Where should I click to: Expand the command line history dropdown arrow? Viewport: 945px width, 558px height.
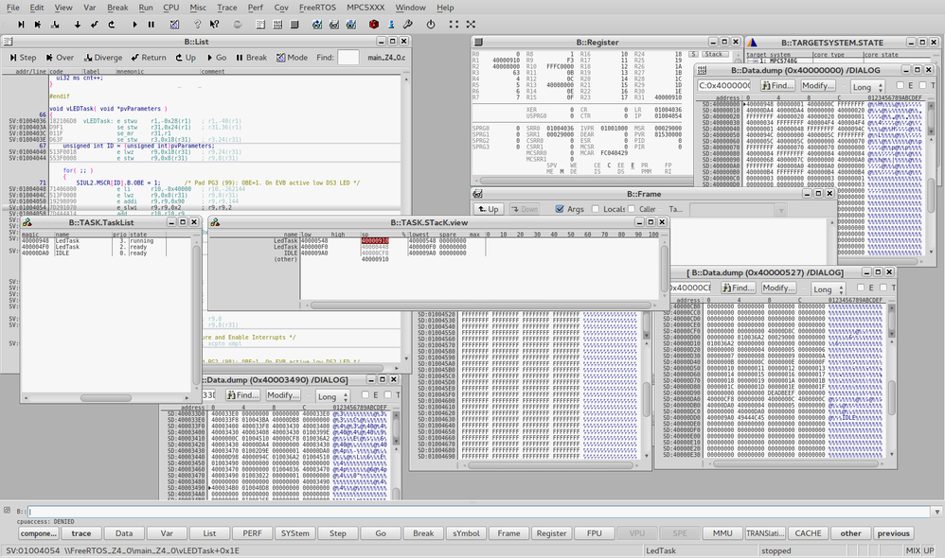tap(937, 512)
